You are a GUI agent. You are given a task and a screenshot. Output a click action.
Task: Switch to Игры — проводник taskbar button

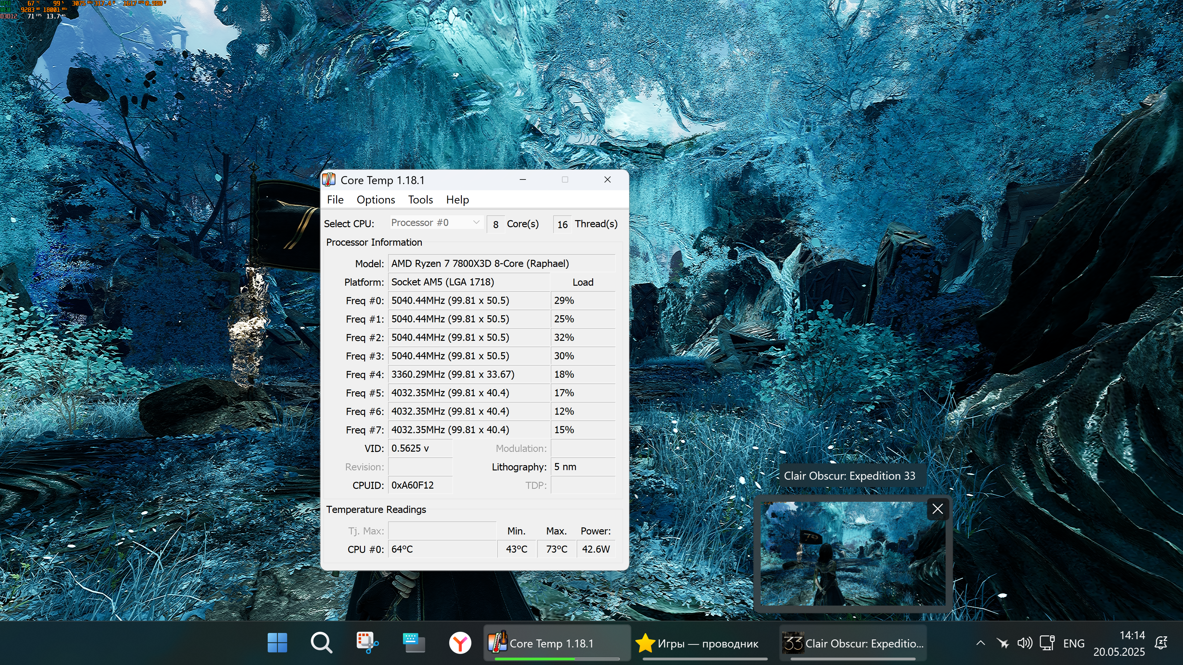(x=705, y=643)
